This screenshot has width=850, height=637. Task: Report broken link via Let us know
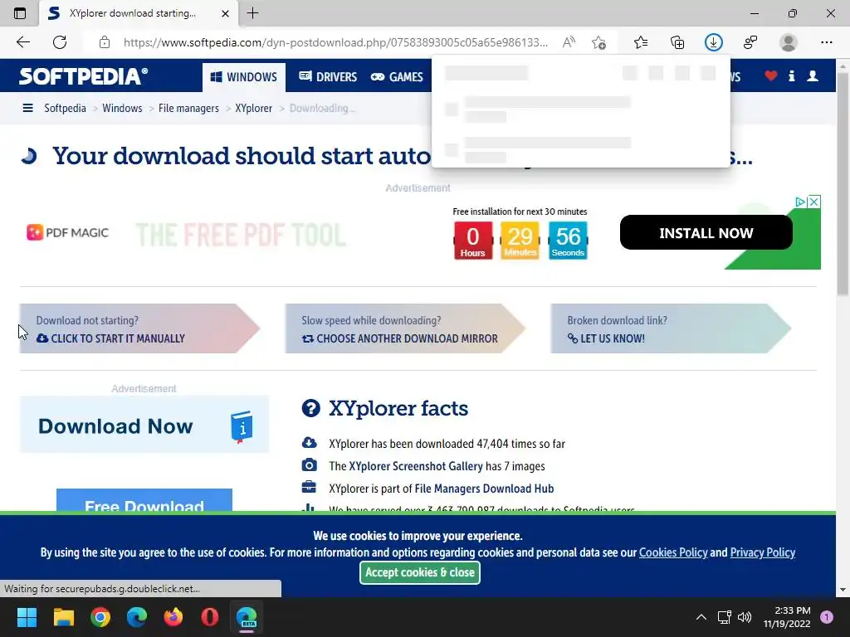670,328
